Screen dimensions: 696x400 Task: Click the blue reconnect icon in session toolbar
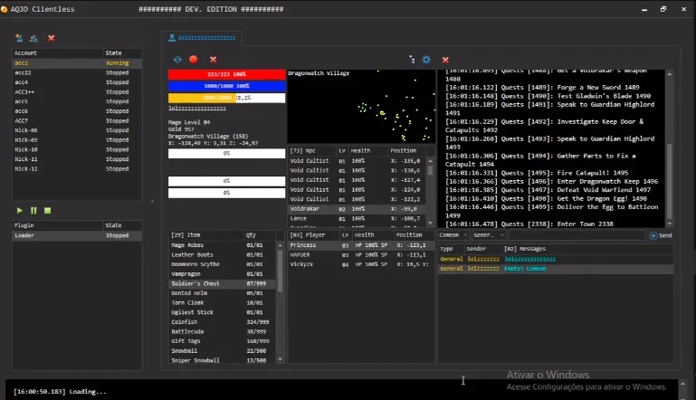(x=177, y=60)
